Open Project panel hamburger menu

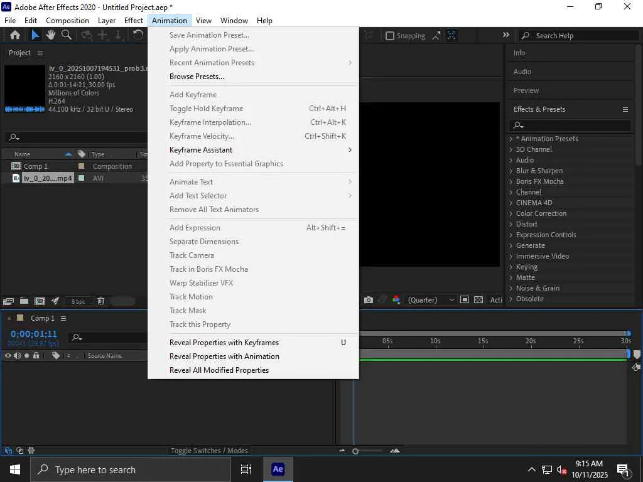point(40,53)
